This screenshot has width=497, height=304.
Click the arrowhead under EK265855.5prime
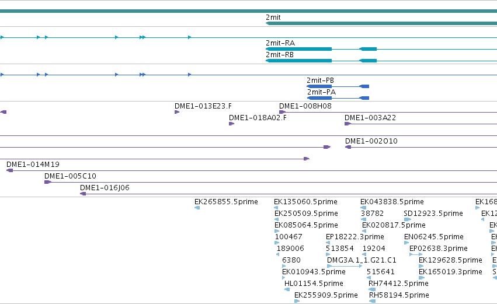point(197,208)
